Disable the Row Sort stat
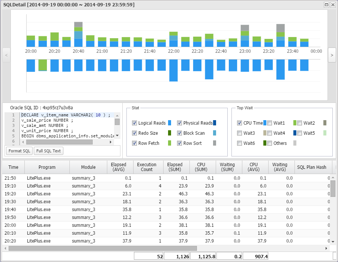This screenshot has height=262, width=338. 179,143
